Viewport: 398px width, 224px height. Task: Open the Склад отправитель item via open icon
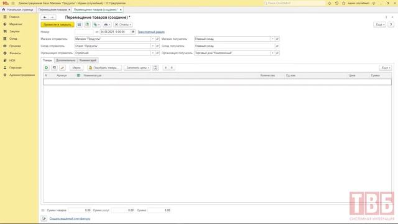(x=157, y=46)
